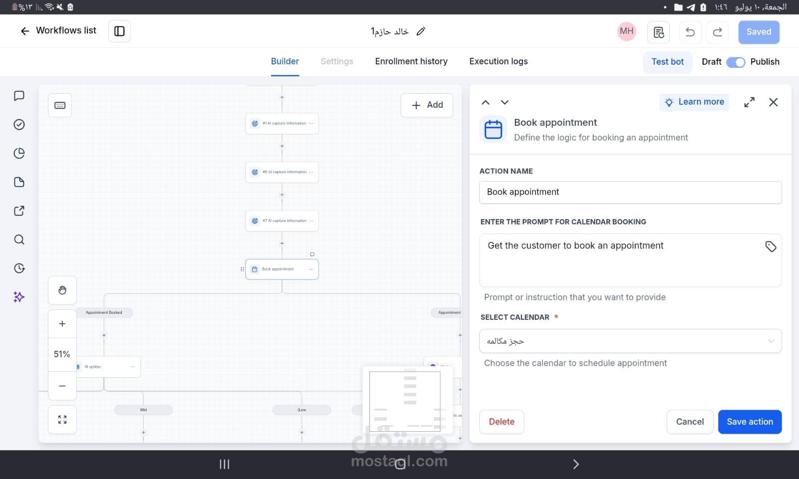Select the #7 AI capture information node
This screenshot has width=799, height=479.
(x=282, y=221)
